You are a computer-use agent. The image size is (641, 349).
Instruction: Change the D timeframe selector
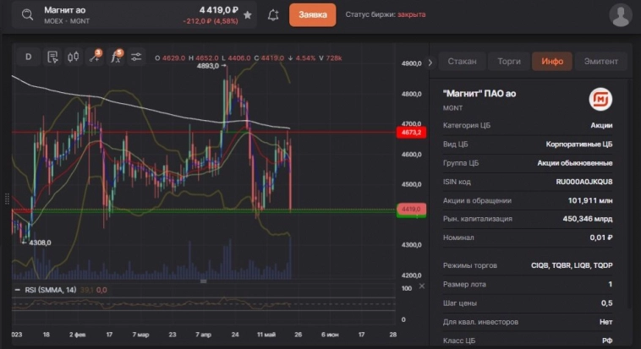pos(28,57)
